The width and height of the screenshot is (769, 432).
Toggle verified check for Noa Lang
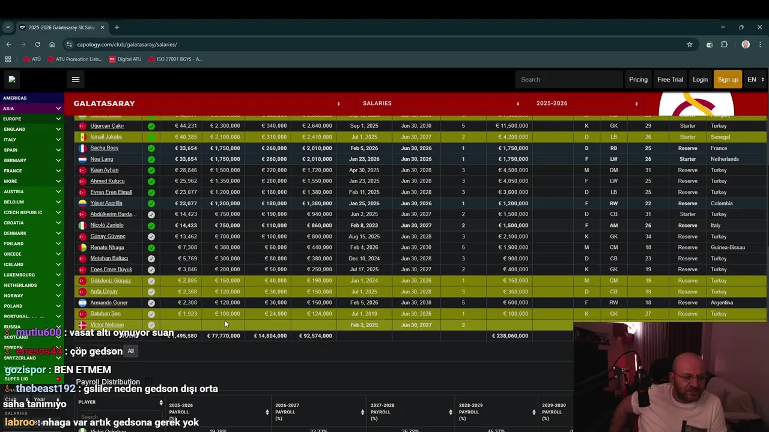pyautogui.click(x=151, y=159)
